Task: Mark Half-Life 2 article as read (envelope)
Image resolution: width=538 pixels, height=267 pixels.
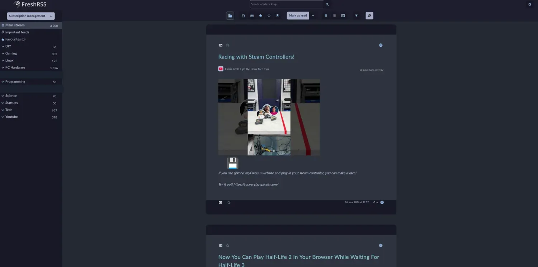Action: [x=221, y=245]
